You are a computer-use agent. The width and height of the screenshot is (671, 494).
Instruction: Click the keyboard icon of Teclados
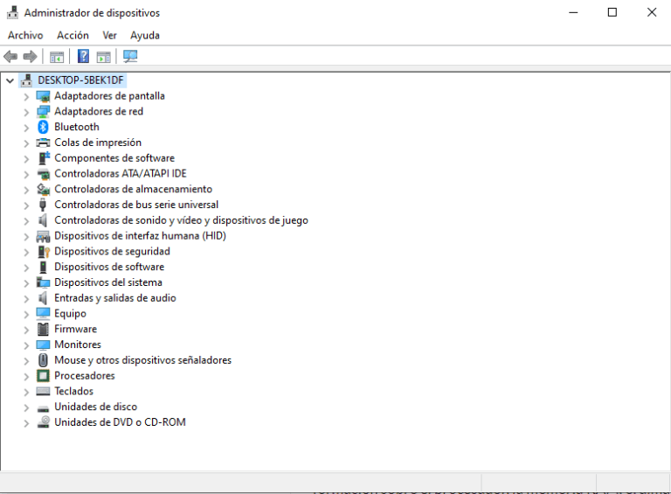43,391
